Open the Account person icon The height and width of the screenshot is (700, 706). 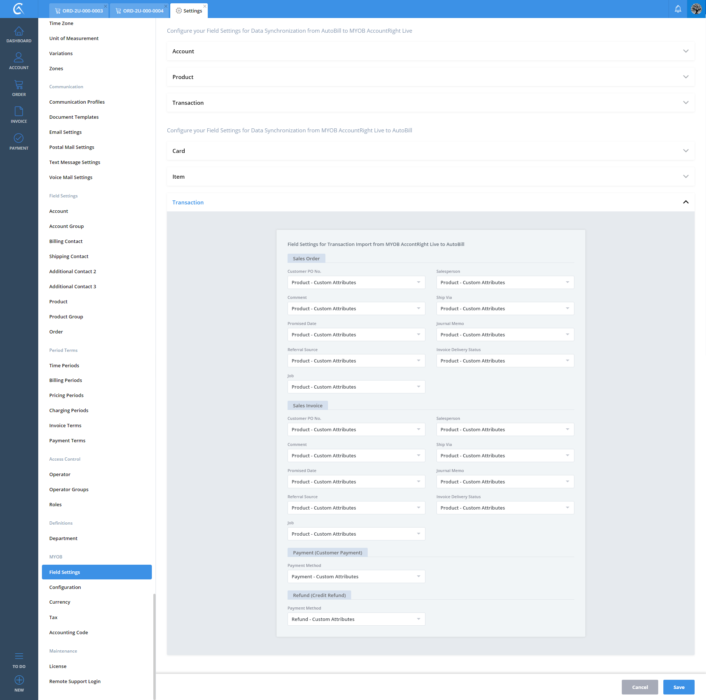(x=19, y=58)
